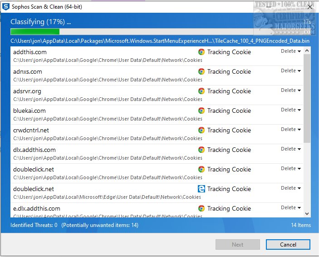Click the Chrome icon in bluekai.com row
This screenshot has width=319, height=257.
click(x=201, y=111)
